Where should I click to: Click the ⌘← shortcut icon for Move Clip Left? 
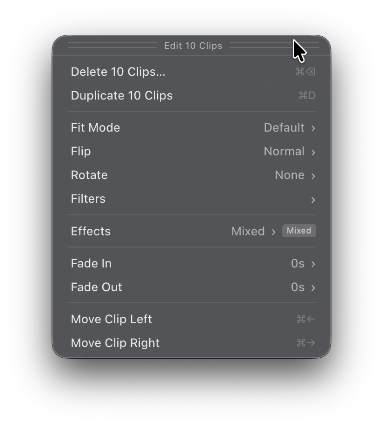306,319
